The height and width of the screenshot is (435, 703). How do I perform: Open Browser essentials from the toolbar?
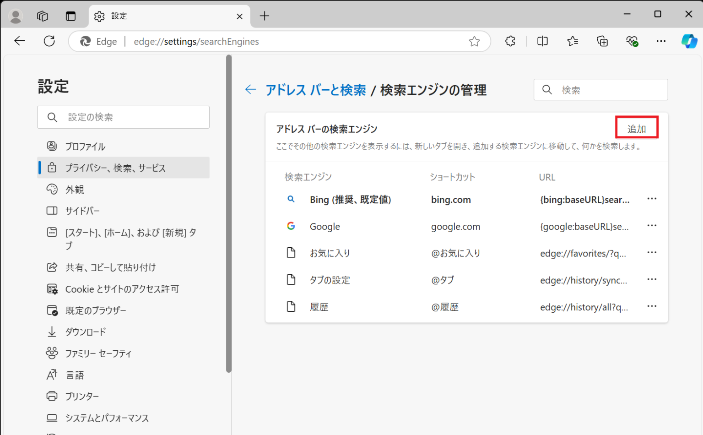(x=632, y=41)
